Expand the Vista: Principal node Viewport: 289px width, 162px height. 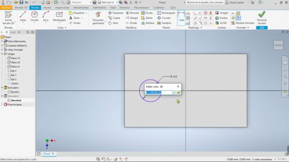point(2,50)
